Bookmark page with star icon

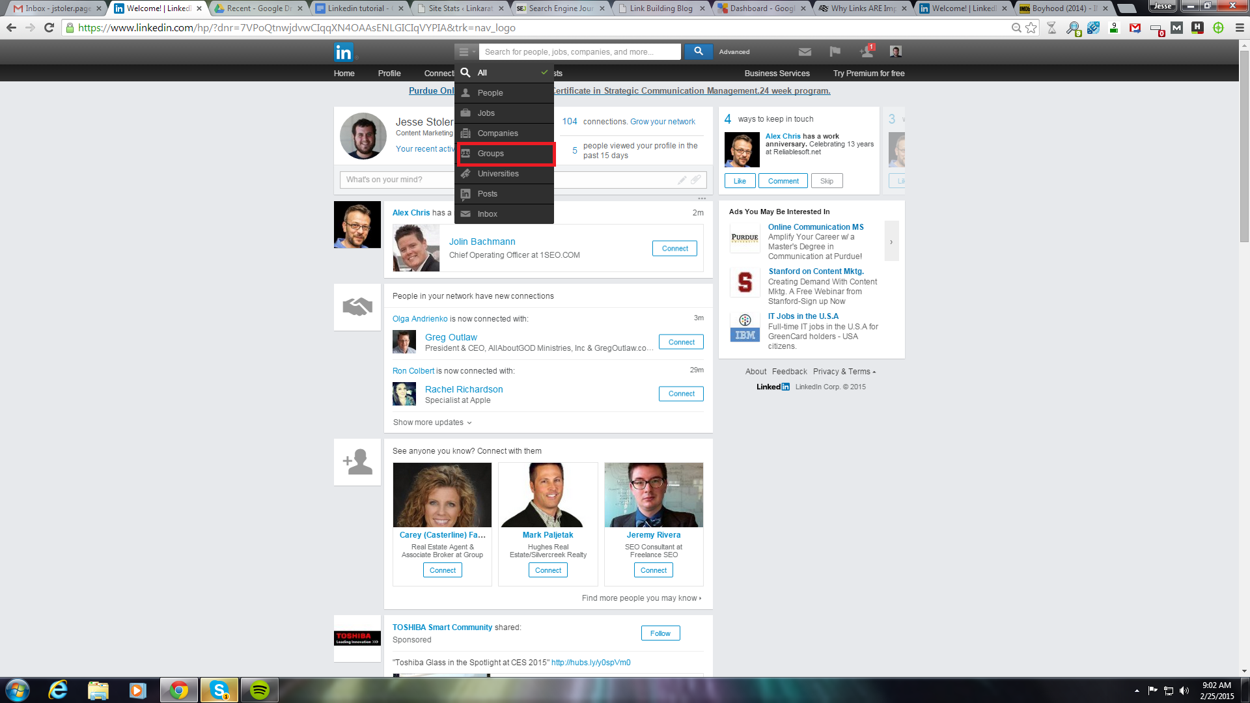(x=1031, y=28)
